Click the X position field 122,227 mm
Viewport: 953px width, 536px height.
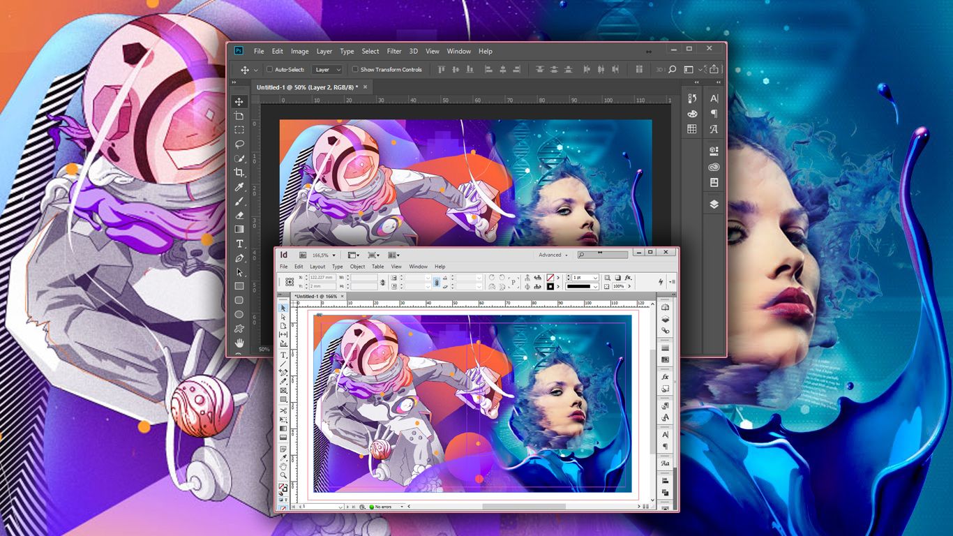[323, 278]
